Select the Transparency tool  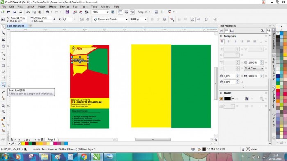pos(3,112)
